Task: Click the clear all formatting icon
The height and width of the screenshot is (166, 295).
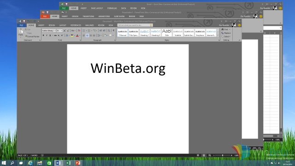Action: [79, 30]
